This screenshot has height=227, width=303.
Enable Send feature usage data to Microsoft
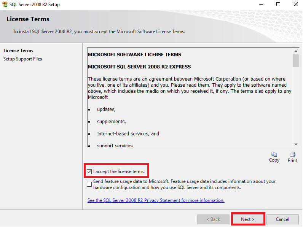(x=89, y=184)
